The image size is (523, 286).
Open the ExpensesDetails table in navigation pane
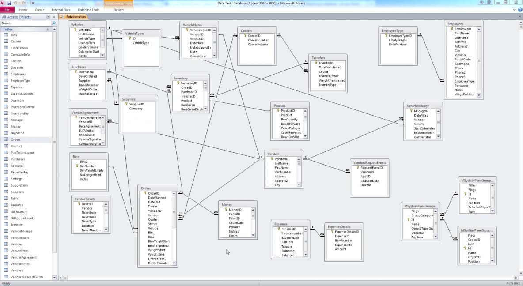click(27, 94)
